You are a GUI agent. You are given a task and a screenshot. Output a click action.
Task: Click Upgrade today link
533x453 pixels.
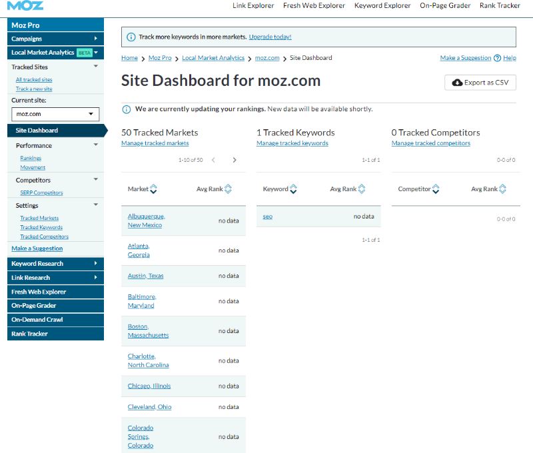coord(270,37)
